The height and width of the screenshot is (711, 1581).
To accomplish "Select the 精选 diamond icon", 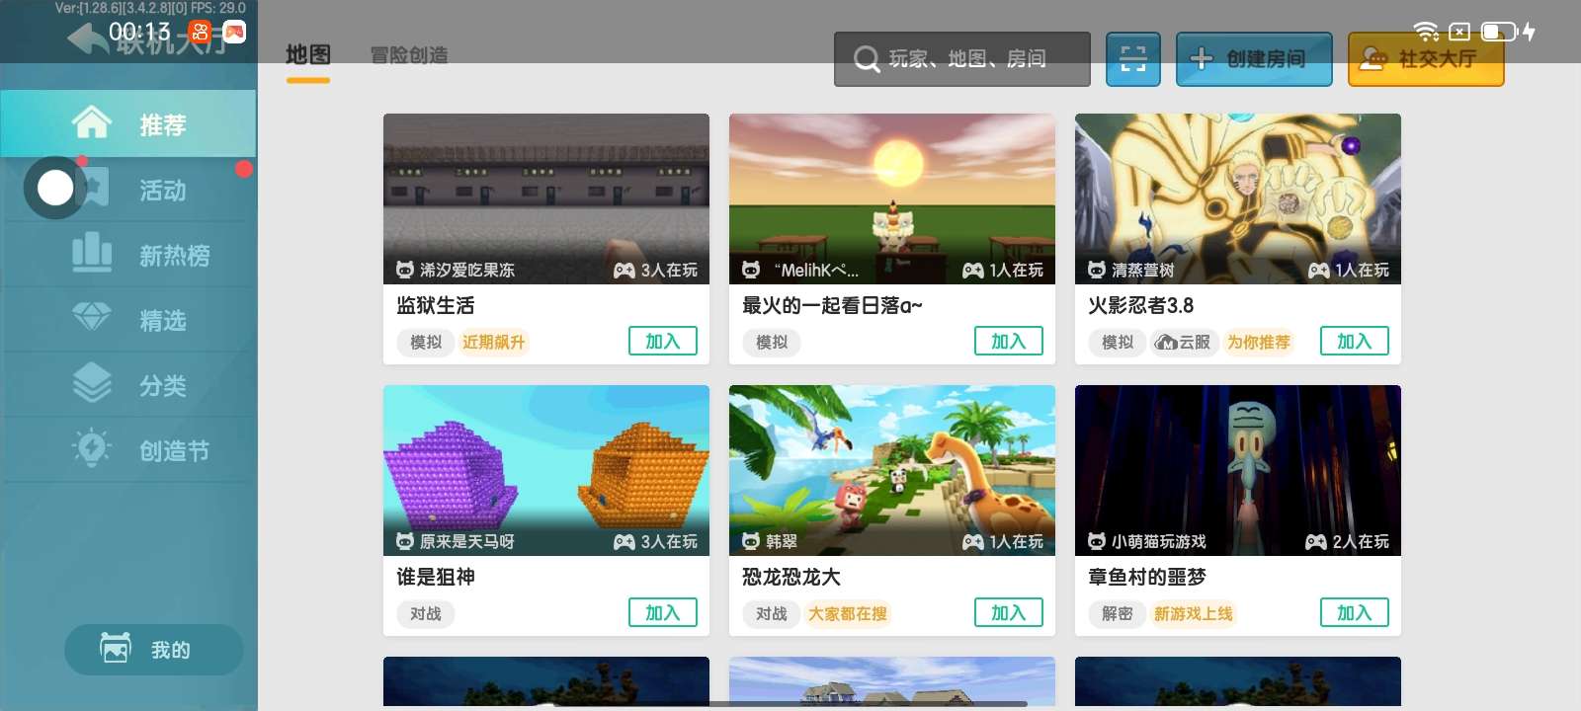I will (x=92, y=318).
